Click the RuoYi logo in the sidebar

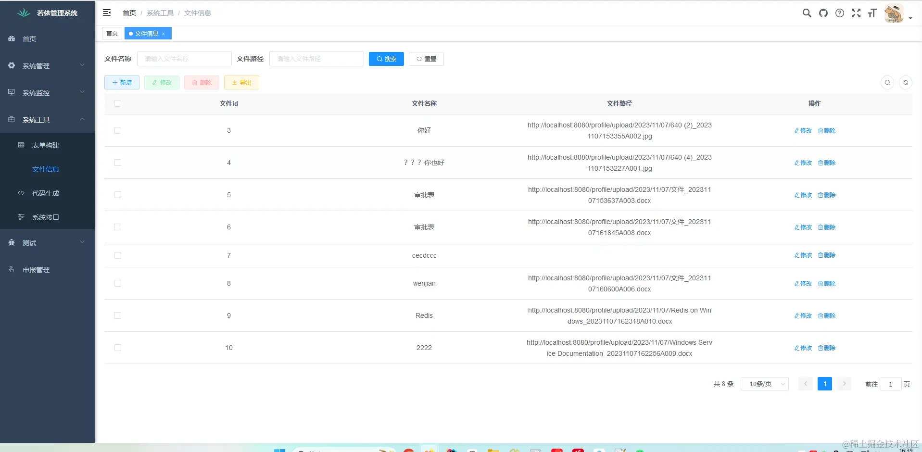click(x=23, y=13)
